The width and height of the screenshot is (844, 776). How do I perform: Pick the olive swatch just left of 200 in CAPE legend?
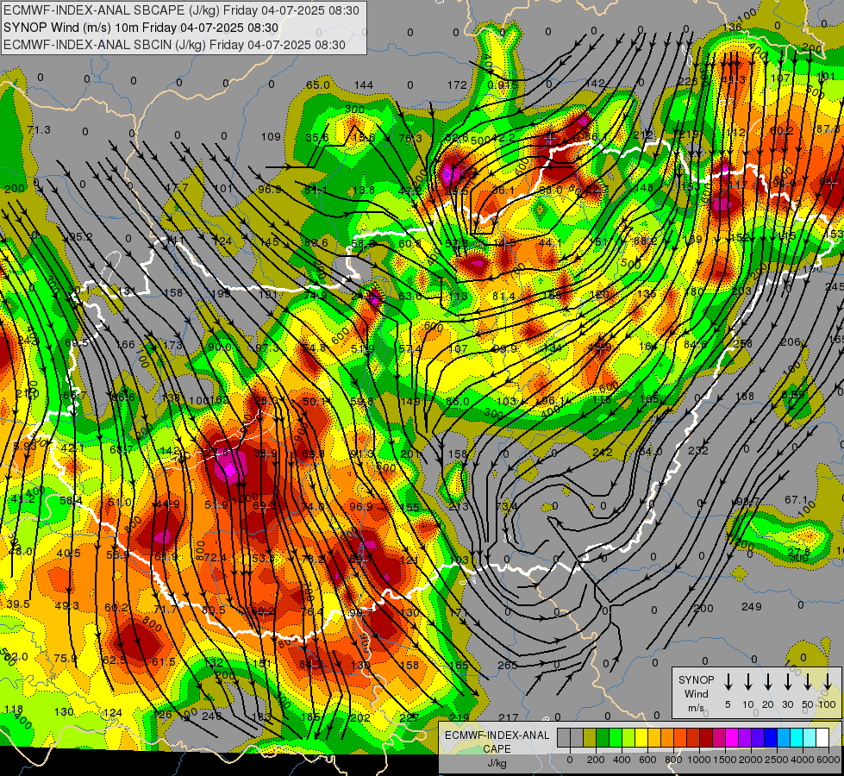coord(590,737)
